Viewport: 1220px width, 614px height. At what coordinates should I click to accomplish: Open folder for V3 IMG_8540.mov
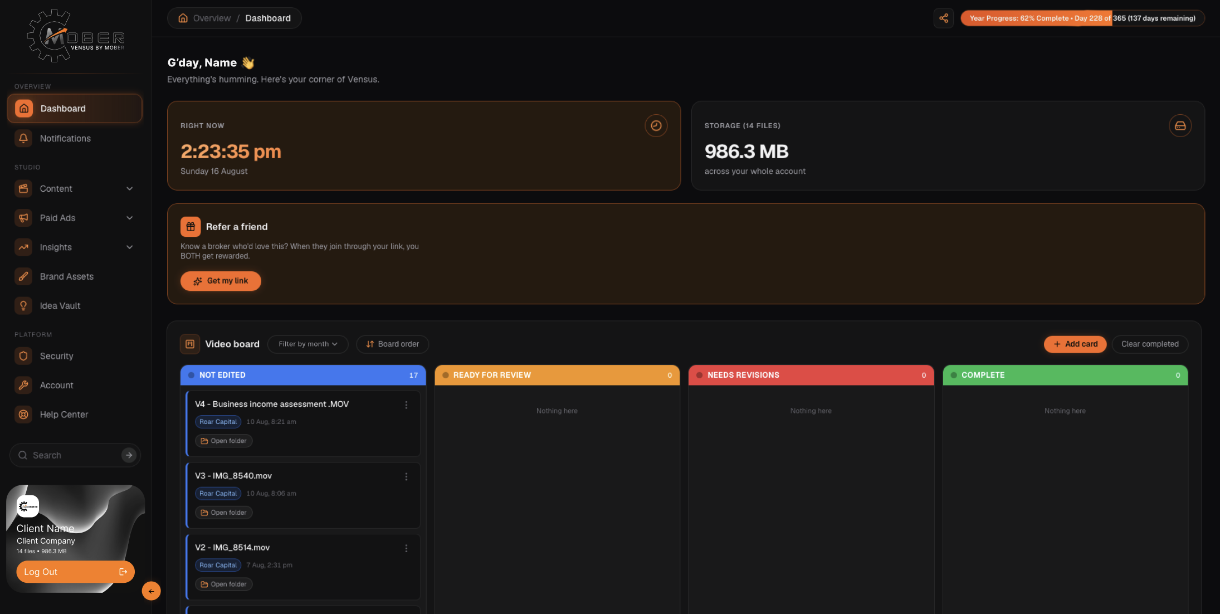[224, 513]
